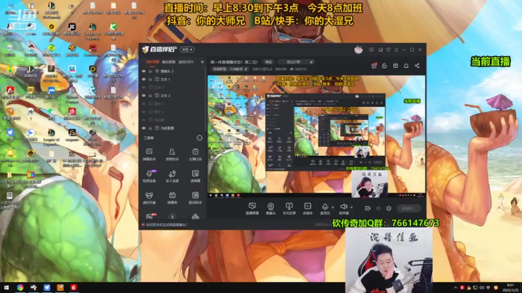
Task: Toggle lock on 摄像头 2 layer
Action: 150,71
